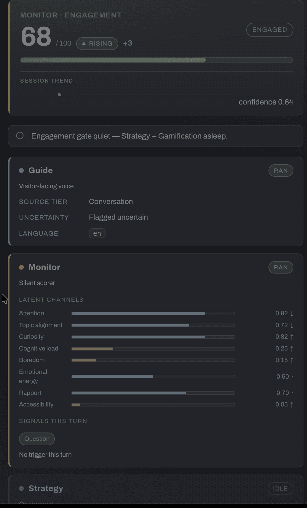Click the IDLE badge on Strategy card
The height and width of the screenshot is (508, 307).
280,488
